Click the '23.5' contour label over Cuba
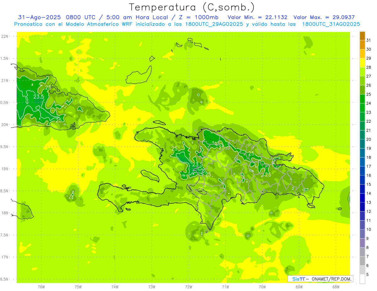377x291 pixels. click(x=39, y=97)
